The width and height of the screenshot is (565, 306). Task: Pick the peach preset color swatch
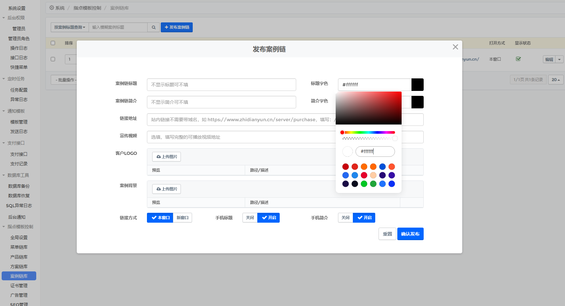point(373,175)
